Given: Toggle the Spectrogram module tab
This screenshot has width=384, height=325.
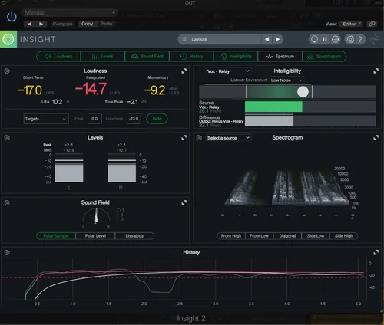Looking at the screenshot, I should coord(324,57).
